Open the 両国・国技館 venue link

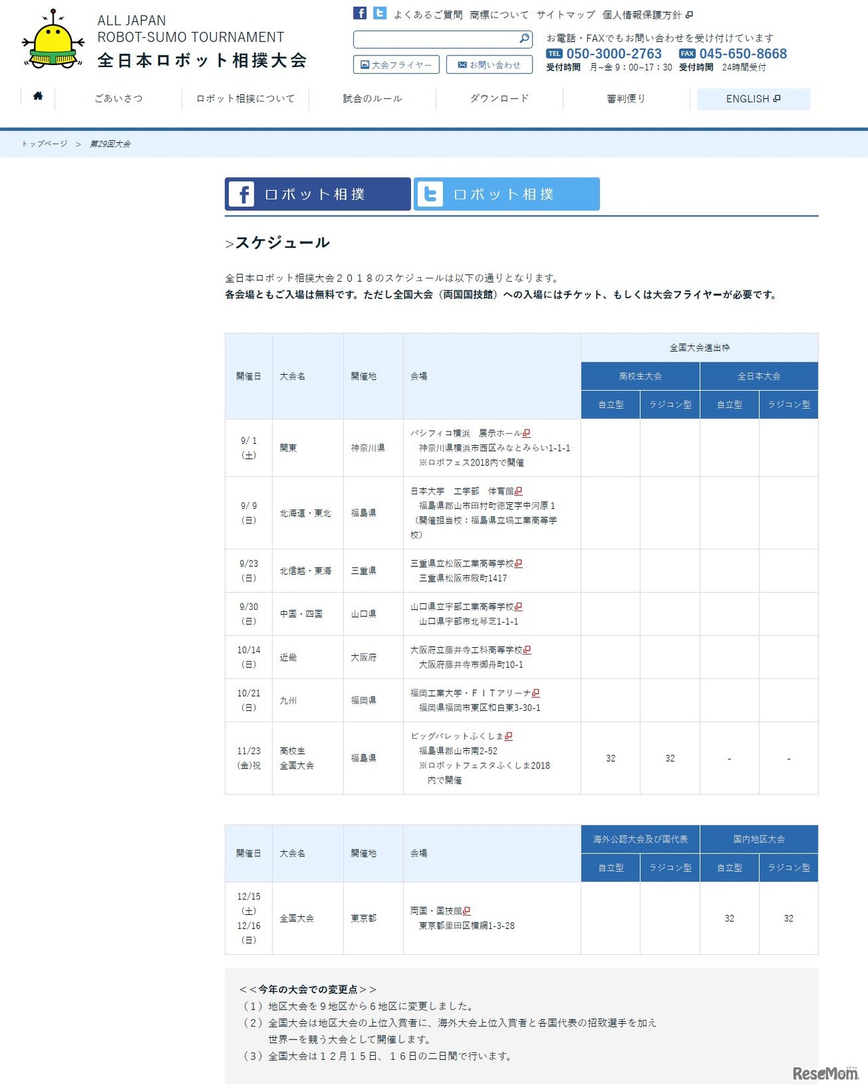[x=436, y=911]
